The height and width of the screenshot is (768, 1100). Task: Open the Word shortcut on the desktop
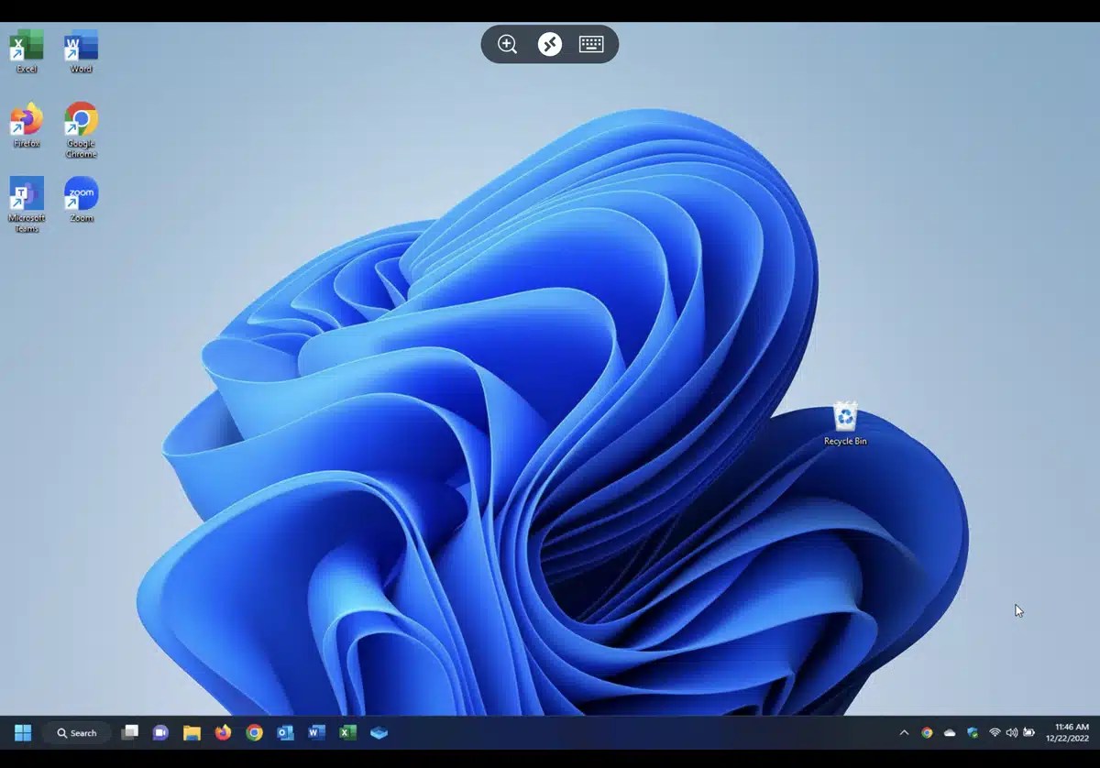tap(80, 44)
